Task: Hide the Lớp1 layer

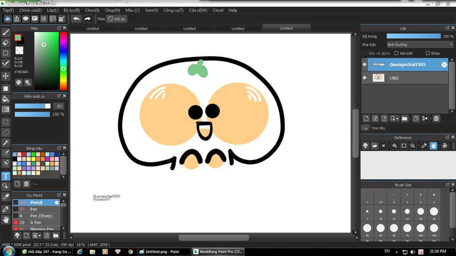Action: [x=364, y=78]
